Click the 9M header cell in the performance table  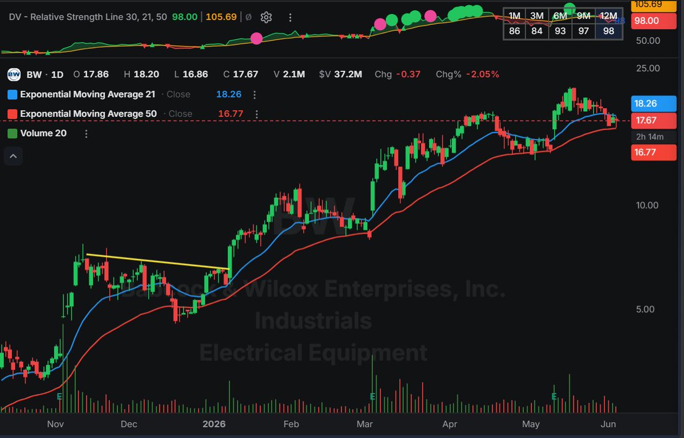[584, 15]
